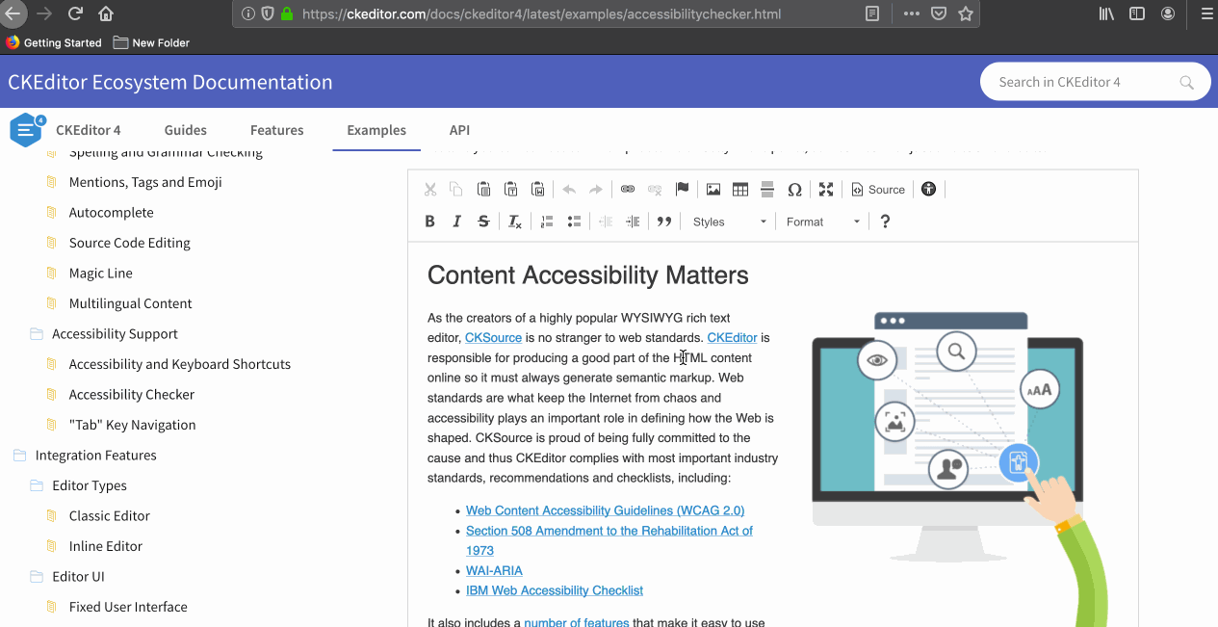Screen dimensions: 1218x627
Task: Run the Accessibility Checker from the toolbar
Action: [928, 189]
